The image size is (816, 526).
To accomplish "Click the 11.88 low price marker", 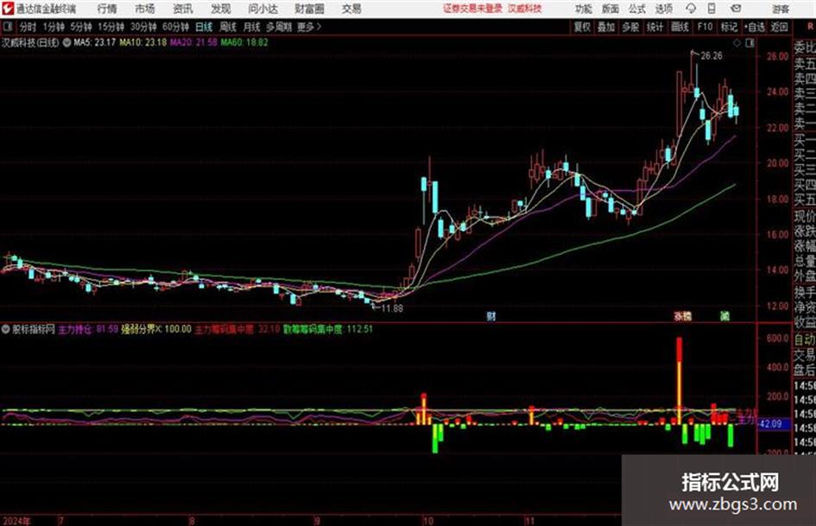I will click(392, 308).
